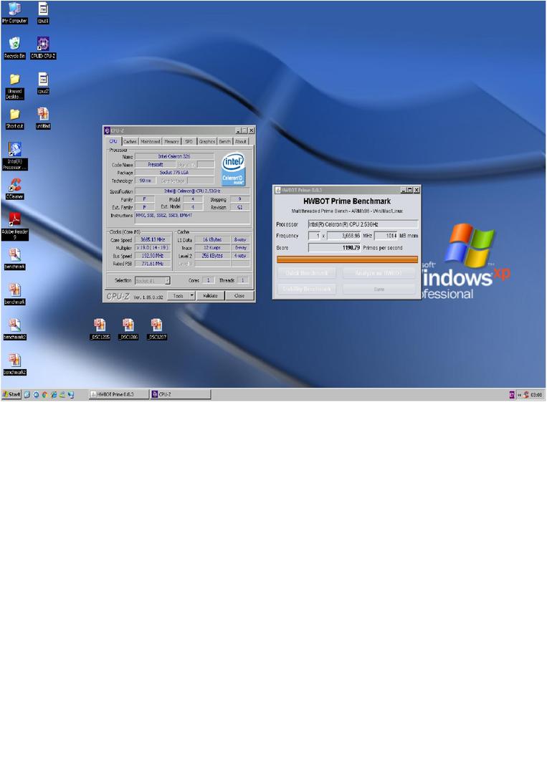Open the Adobe Reader 9 shortcut
547x774 pixels.
15,226
